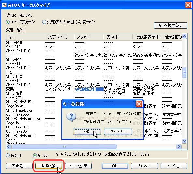This screenshot has width=193, height=174.
Task: Select the Shift+変換 row
Action: pyautogui.click(x=94, y=93)
